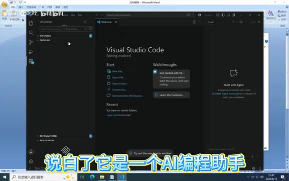Screen dimensions: 289x181
Task: Open 'Learn the Fundame...' walkthrough
Action: click(171, 95)
